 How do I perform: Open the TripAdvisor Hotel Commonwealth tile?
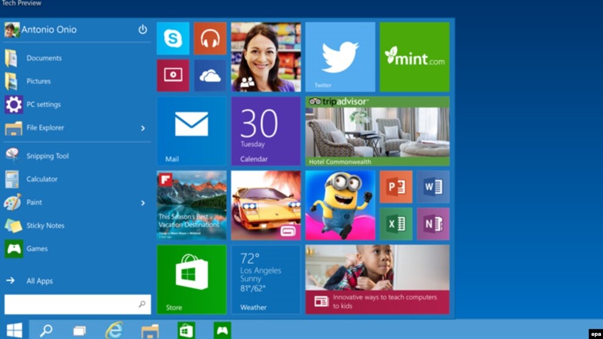pos(378,131)
